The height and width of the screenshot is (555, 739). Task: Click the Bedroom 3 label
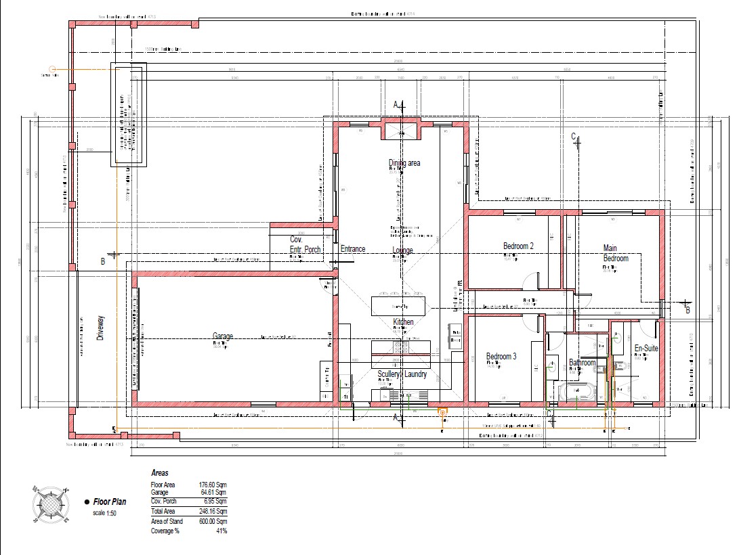[501, 357]
